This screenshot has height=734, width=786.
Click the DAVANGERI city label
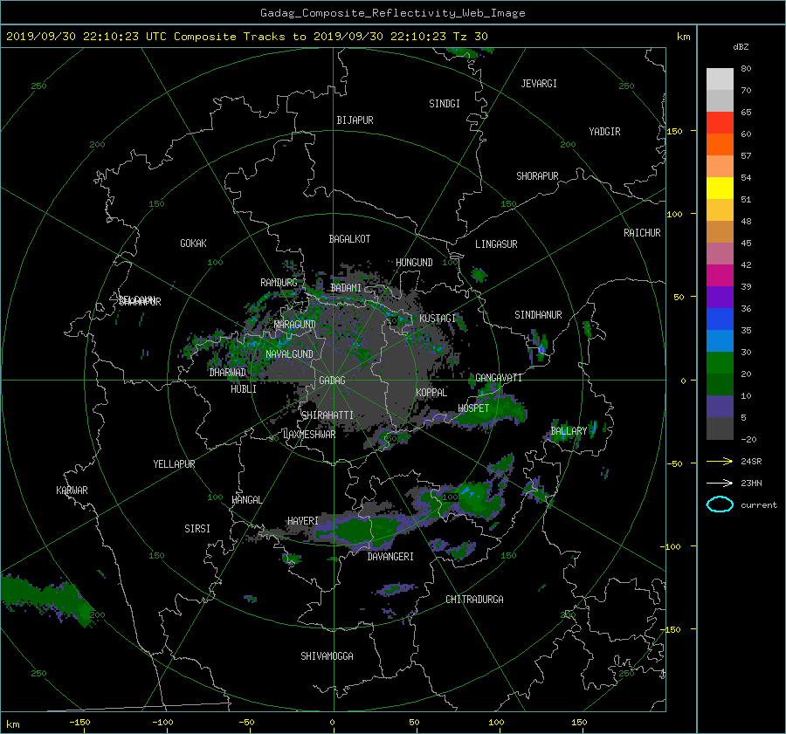390,557
